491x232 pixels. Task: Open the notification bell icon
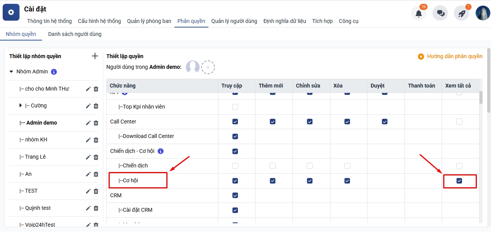pos(419,13)
